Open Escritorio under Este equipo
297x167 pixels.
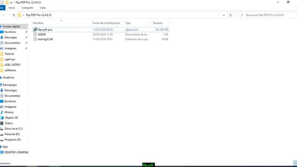pos(10,101)
